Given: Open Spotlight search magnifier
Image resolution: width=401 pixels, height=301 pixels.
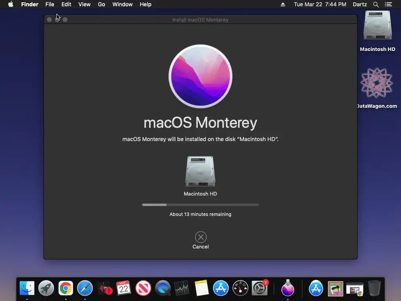Looking at the screenshot, I should click(x=376, y=4).
